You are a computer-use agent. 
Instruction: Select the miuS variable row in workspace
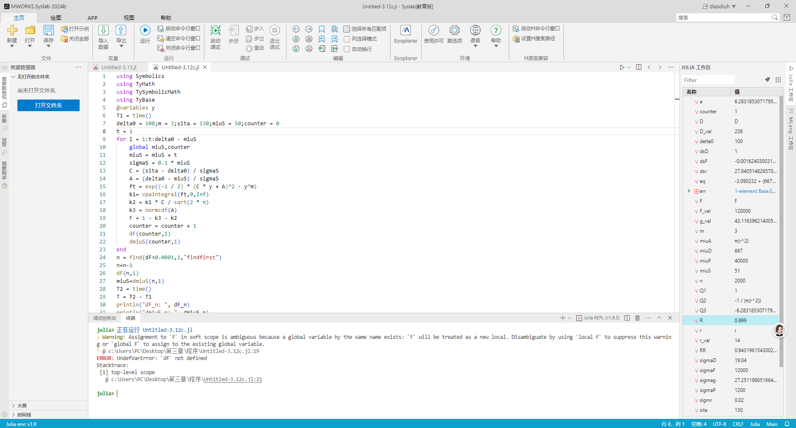(x=731, y=271)
